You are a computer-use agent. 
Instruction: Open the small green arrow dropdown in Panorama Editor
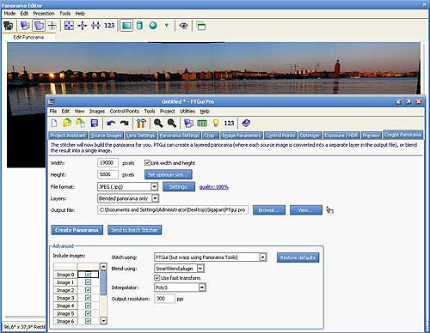(x=166, y=26)
